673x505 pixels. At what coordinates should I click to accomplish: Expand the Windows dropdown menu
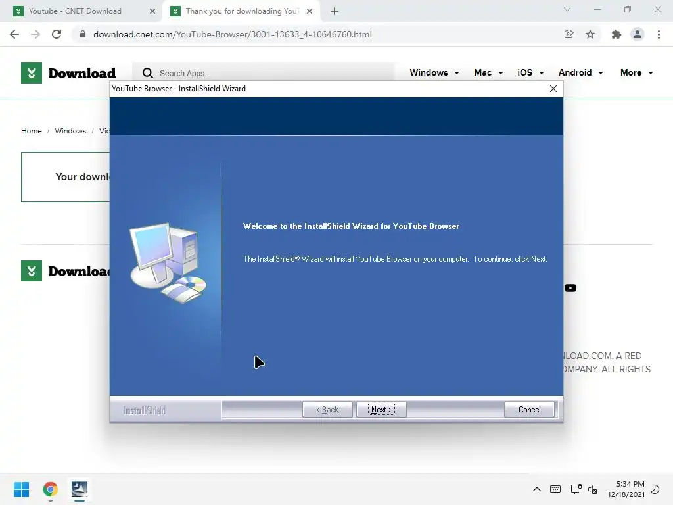pos(434,72)
